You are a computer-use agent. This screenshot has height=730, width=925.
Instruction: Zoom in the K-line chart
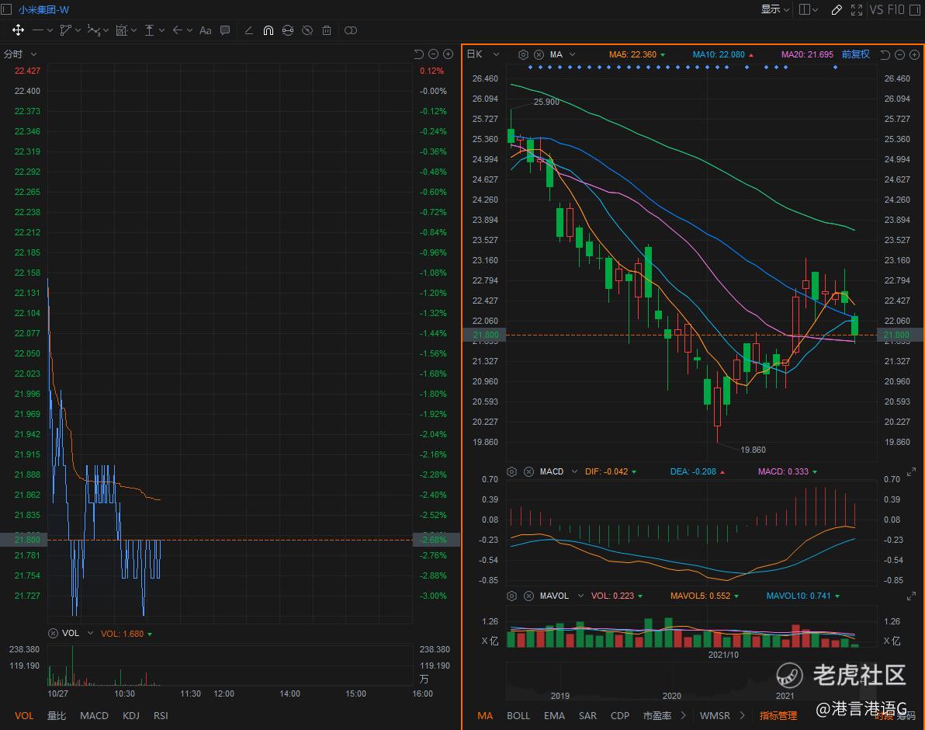point(914,54)
